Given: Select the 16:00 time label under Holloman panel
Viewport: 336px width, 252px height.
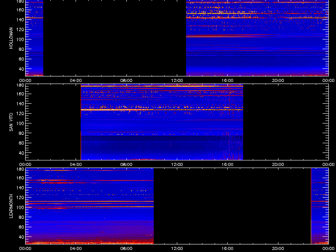Looking at the screenshot, I should (x=228, y=81).
